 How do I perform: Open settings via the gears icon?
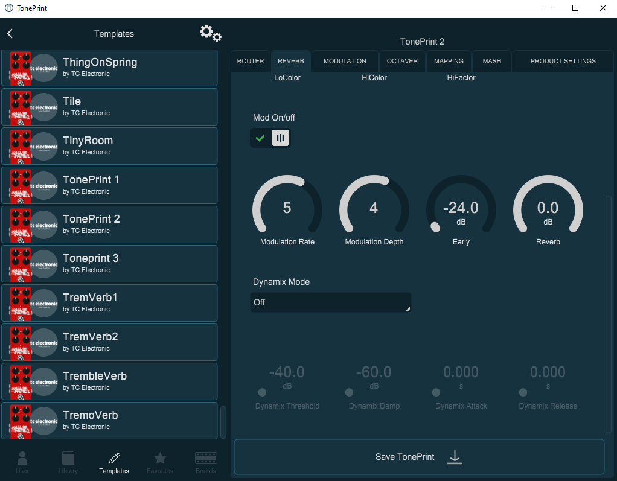coord(210,33)
